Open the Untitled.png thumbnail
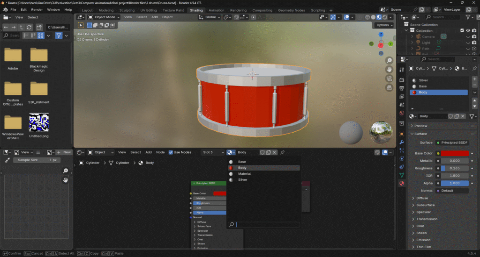The image size is (480, 257). [39, 123]
